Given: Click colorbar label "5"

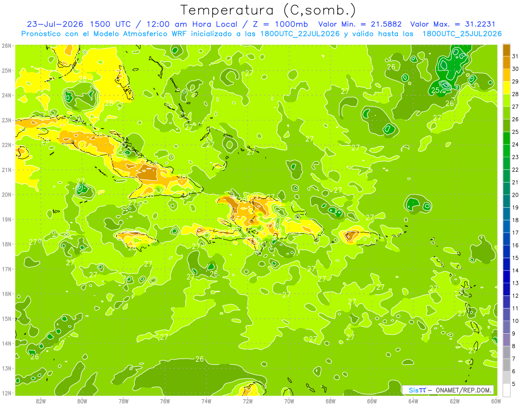Looking at the screenshot, I should pos(514,384).
